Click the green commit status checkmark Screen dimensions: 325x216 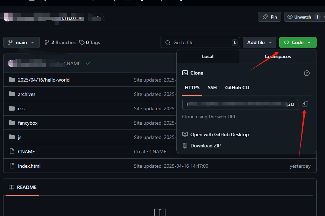point(88,63)
